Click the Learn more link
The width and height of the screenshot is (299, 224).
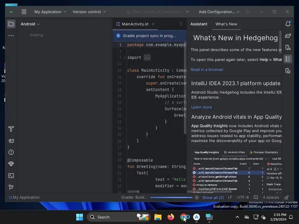(201, 107)
